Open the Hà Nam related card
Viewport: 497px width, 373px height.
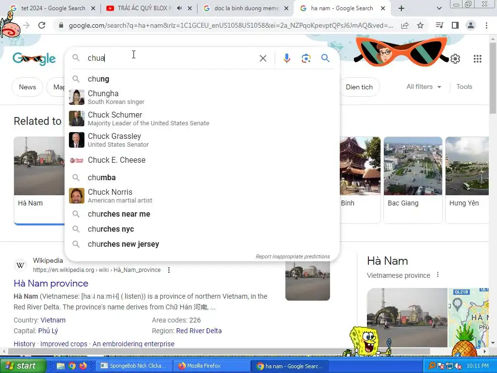39,180
